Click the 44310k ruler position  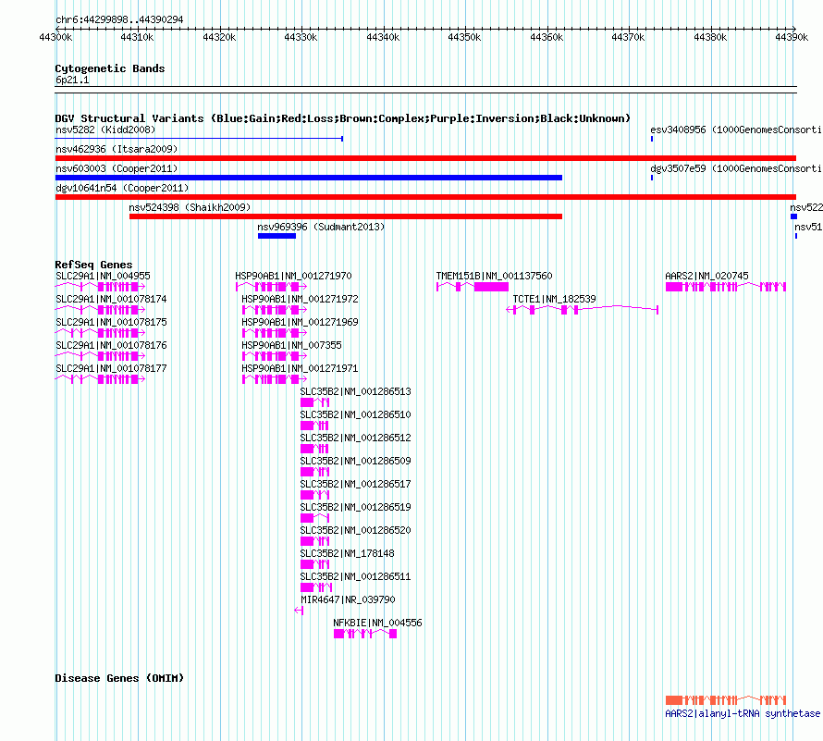click(137, 37)
